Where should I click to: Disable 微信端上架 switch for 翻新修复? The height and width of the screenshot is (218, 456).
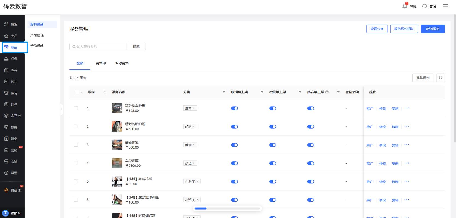[x=273, y=145]
